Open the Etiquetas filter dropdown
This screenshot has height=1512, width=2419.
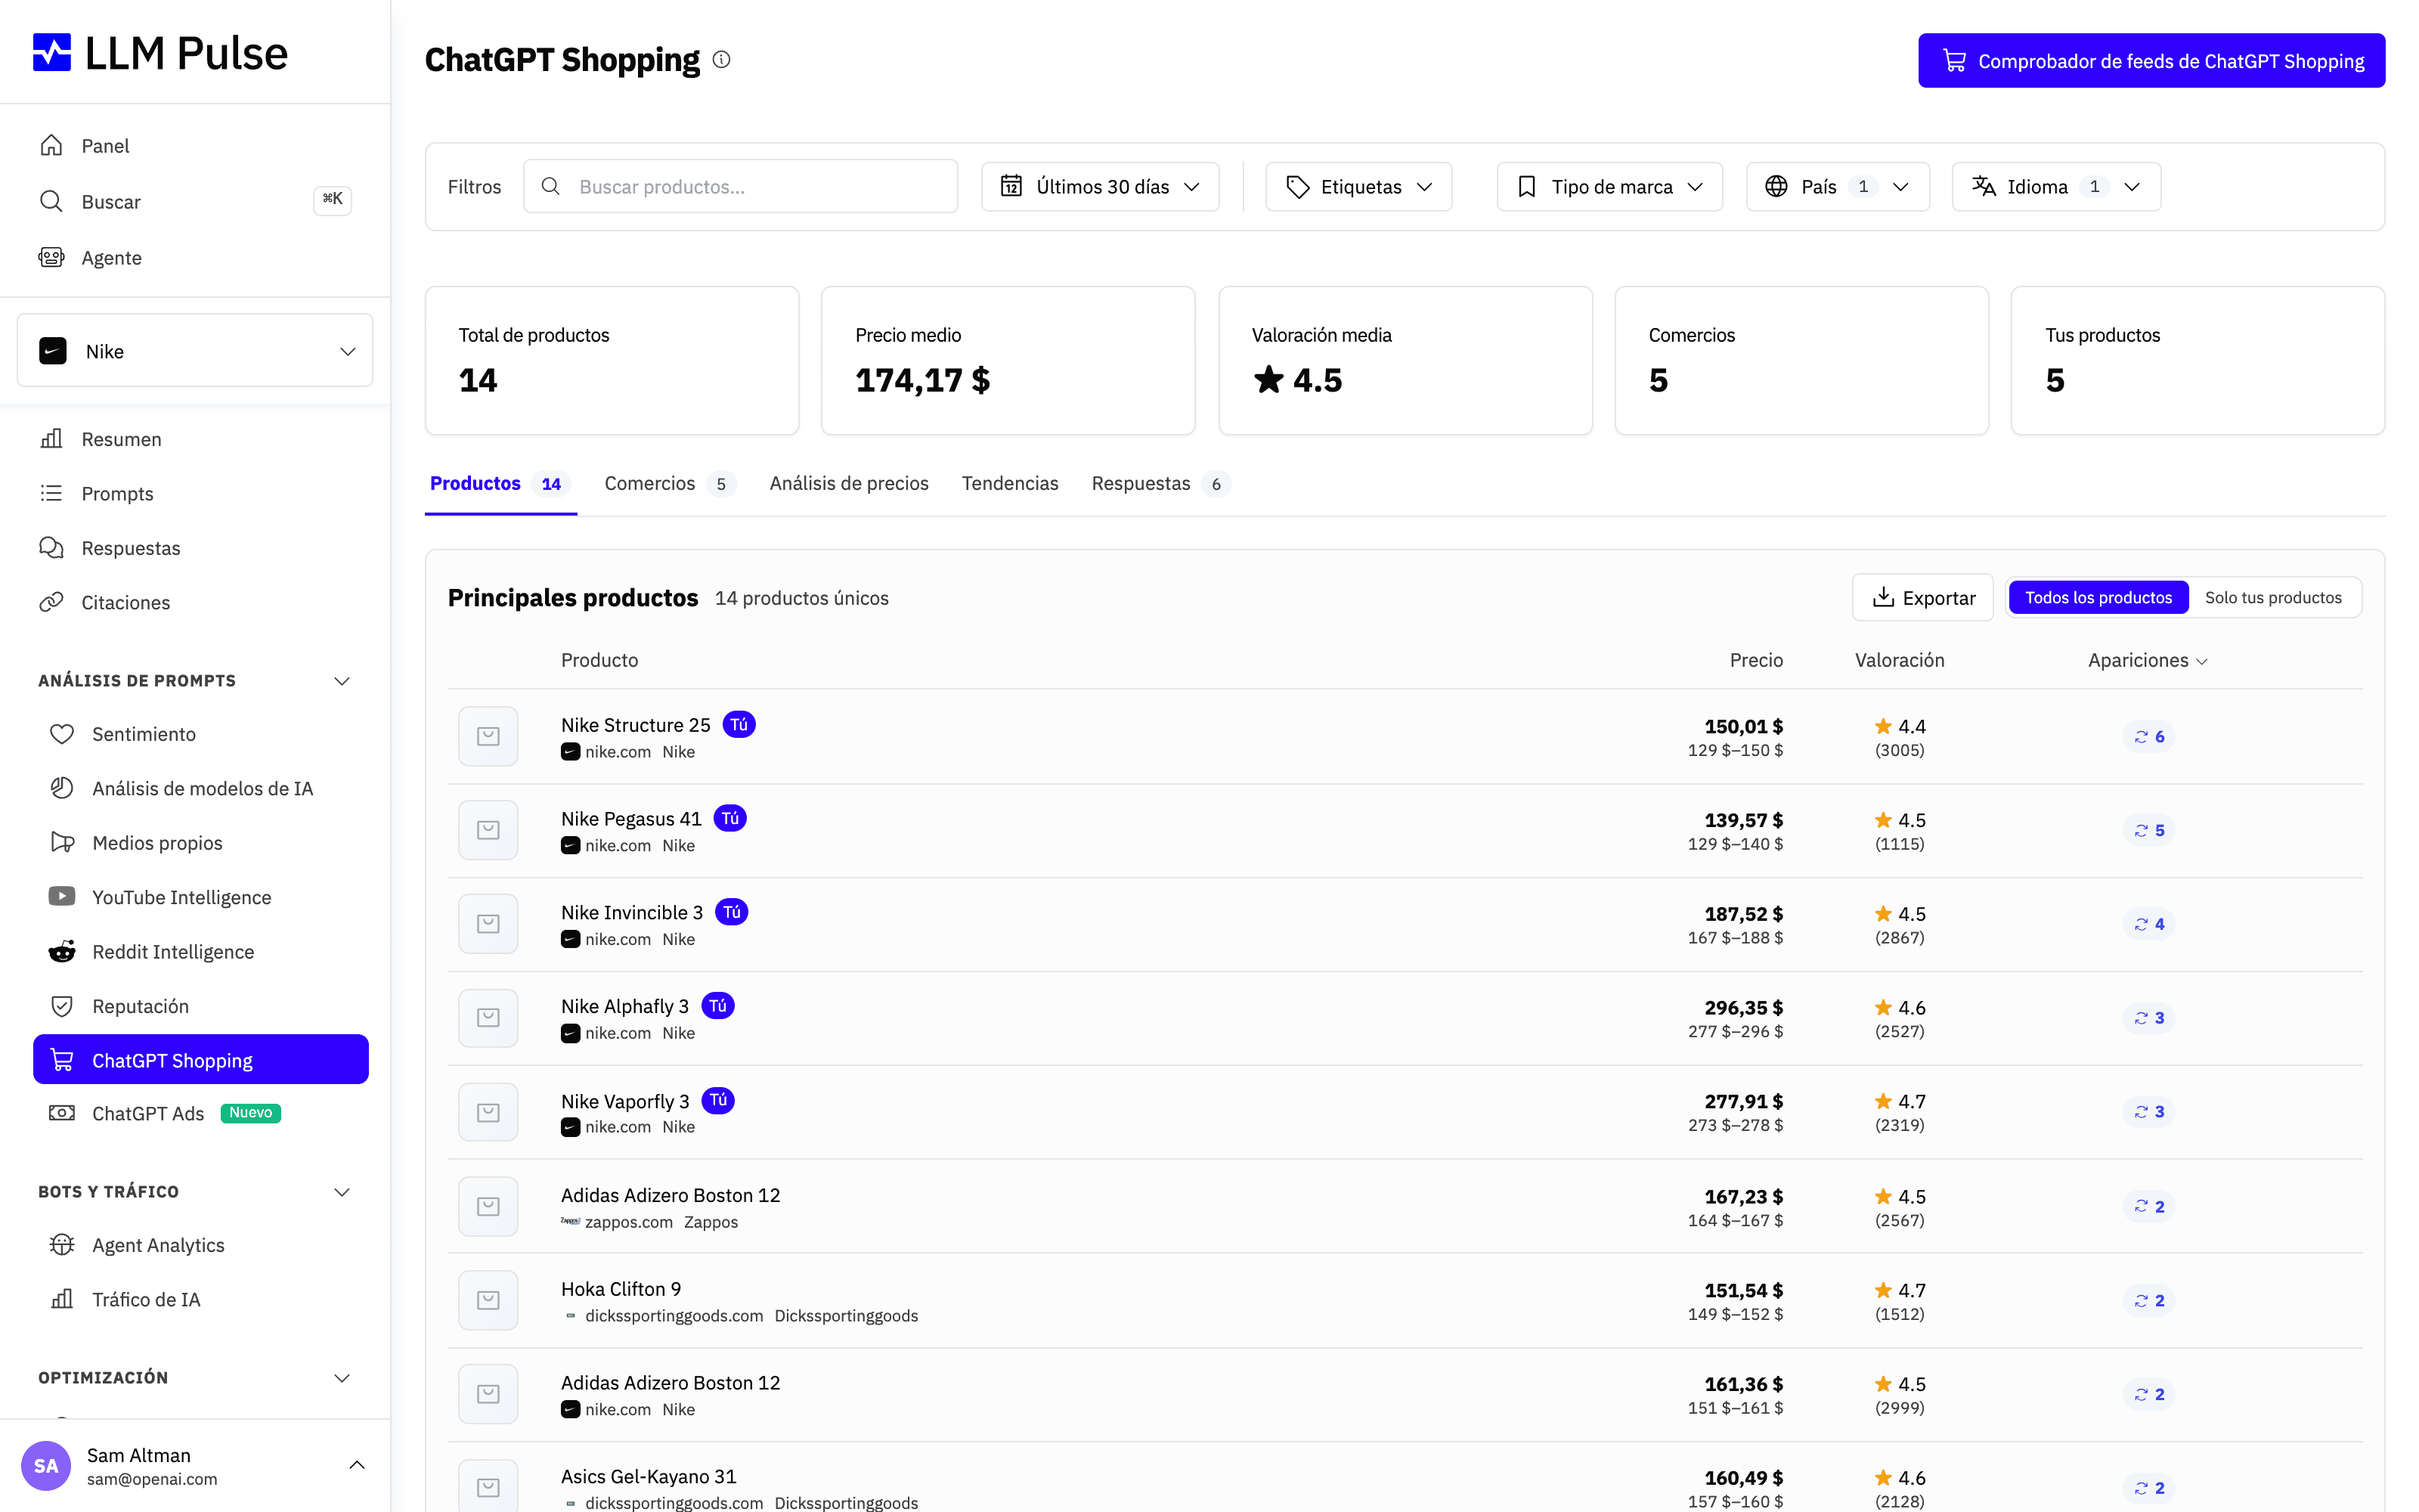click(x=1358, y=187)
